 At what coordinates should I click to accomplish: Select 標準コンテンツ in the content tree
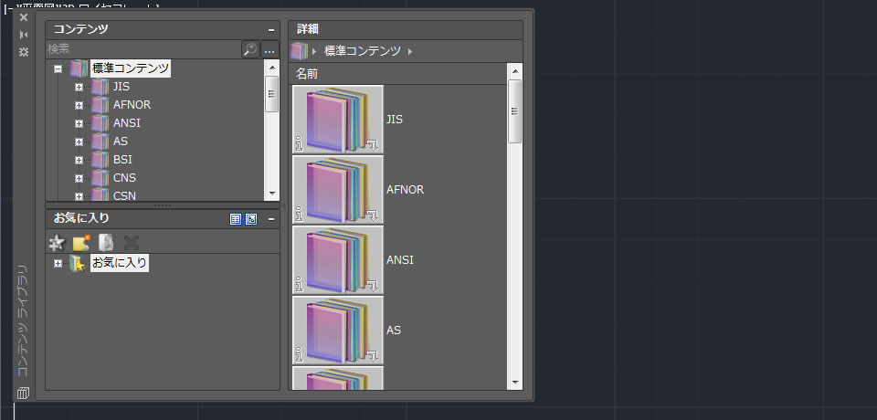point(131,68)
